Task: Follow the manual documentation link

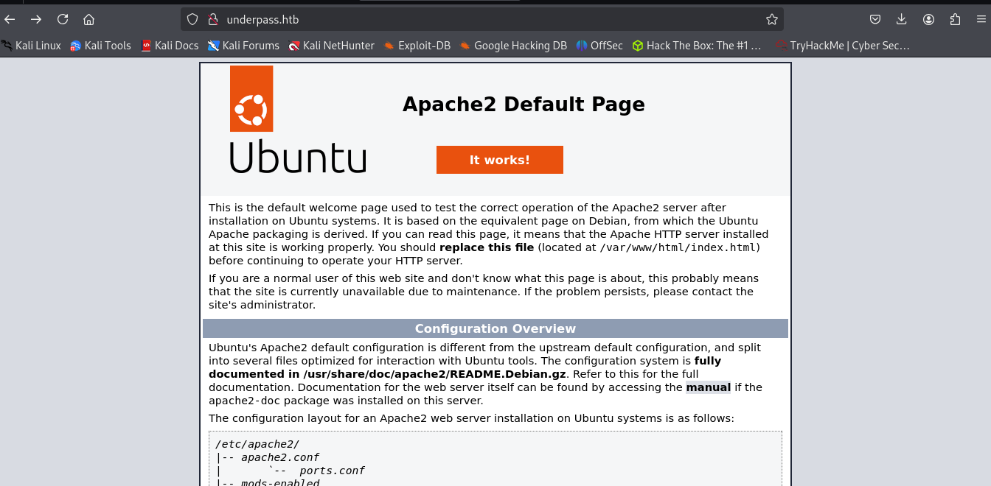Action: click(x=708, y=387)
